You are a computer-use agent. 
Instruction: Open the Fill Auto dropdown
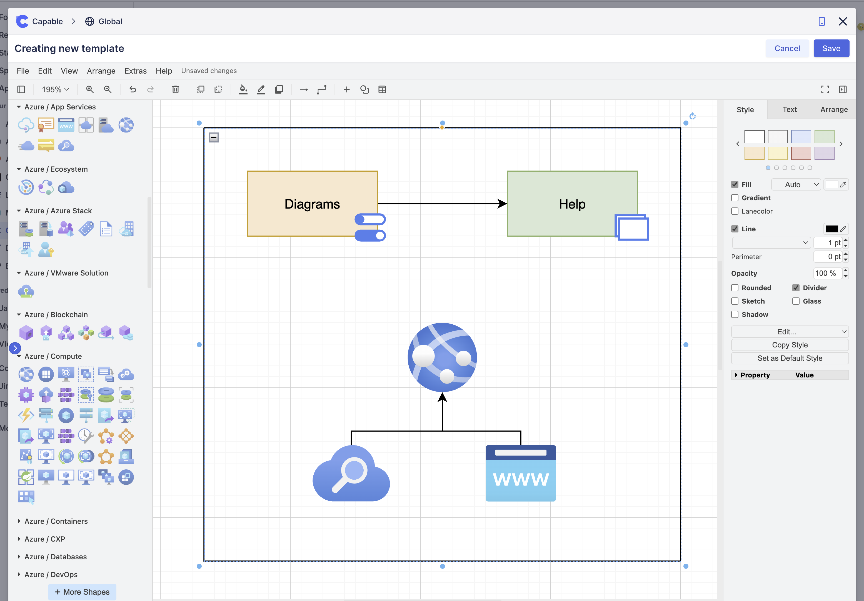click(795, 185)
